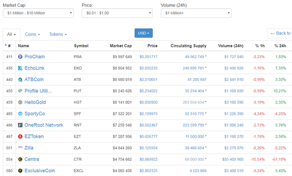Click rank number 554

[x=9, y=160]
